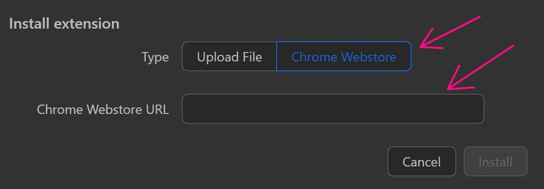Switch install type to Chrome Webstore
The height and width of the screenshot is (189, 544).
click(344, 57)
